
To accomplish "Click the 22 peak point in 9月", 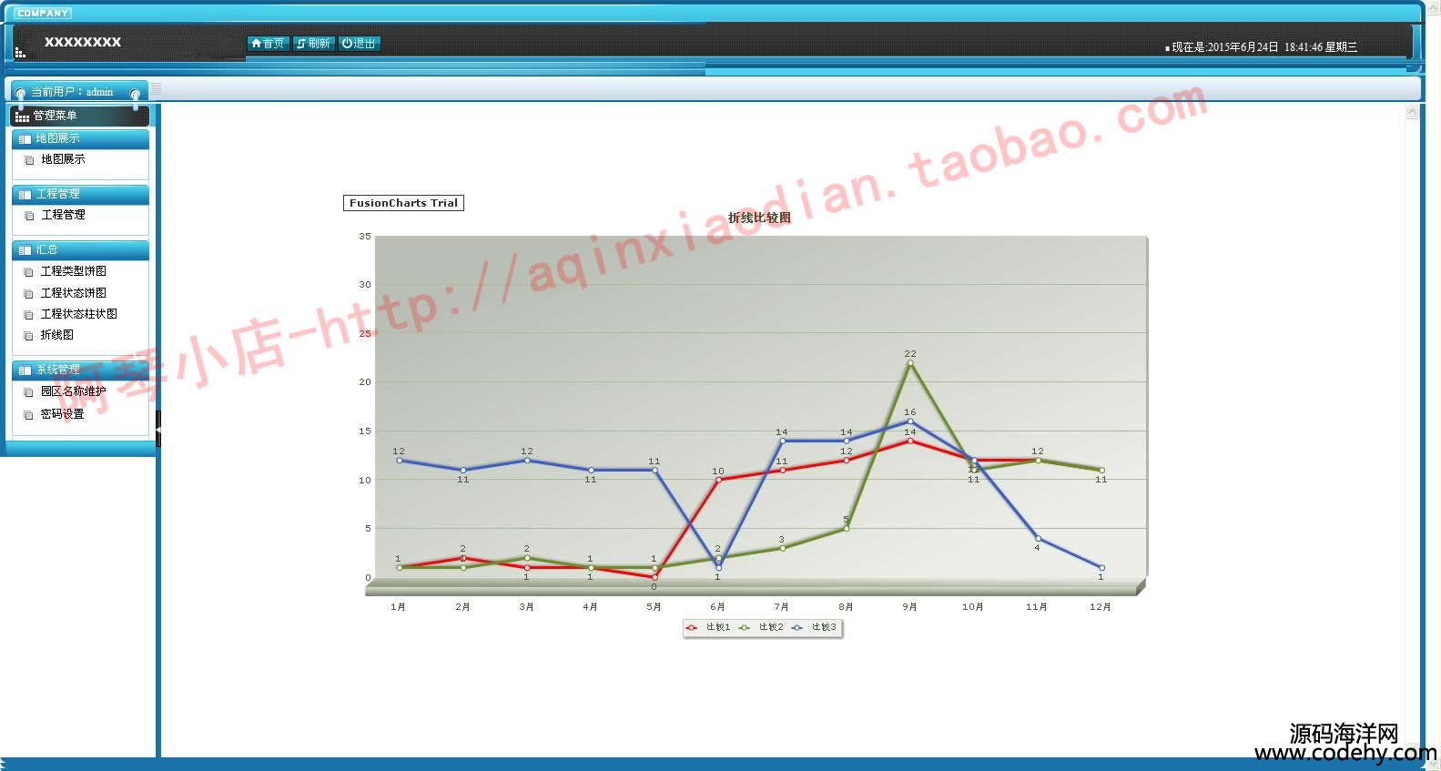I will (910, 363).
